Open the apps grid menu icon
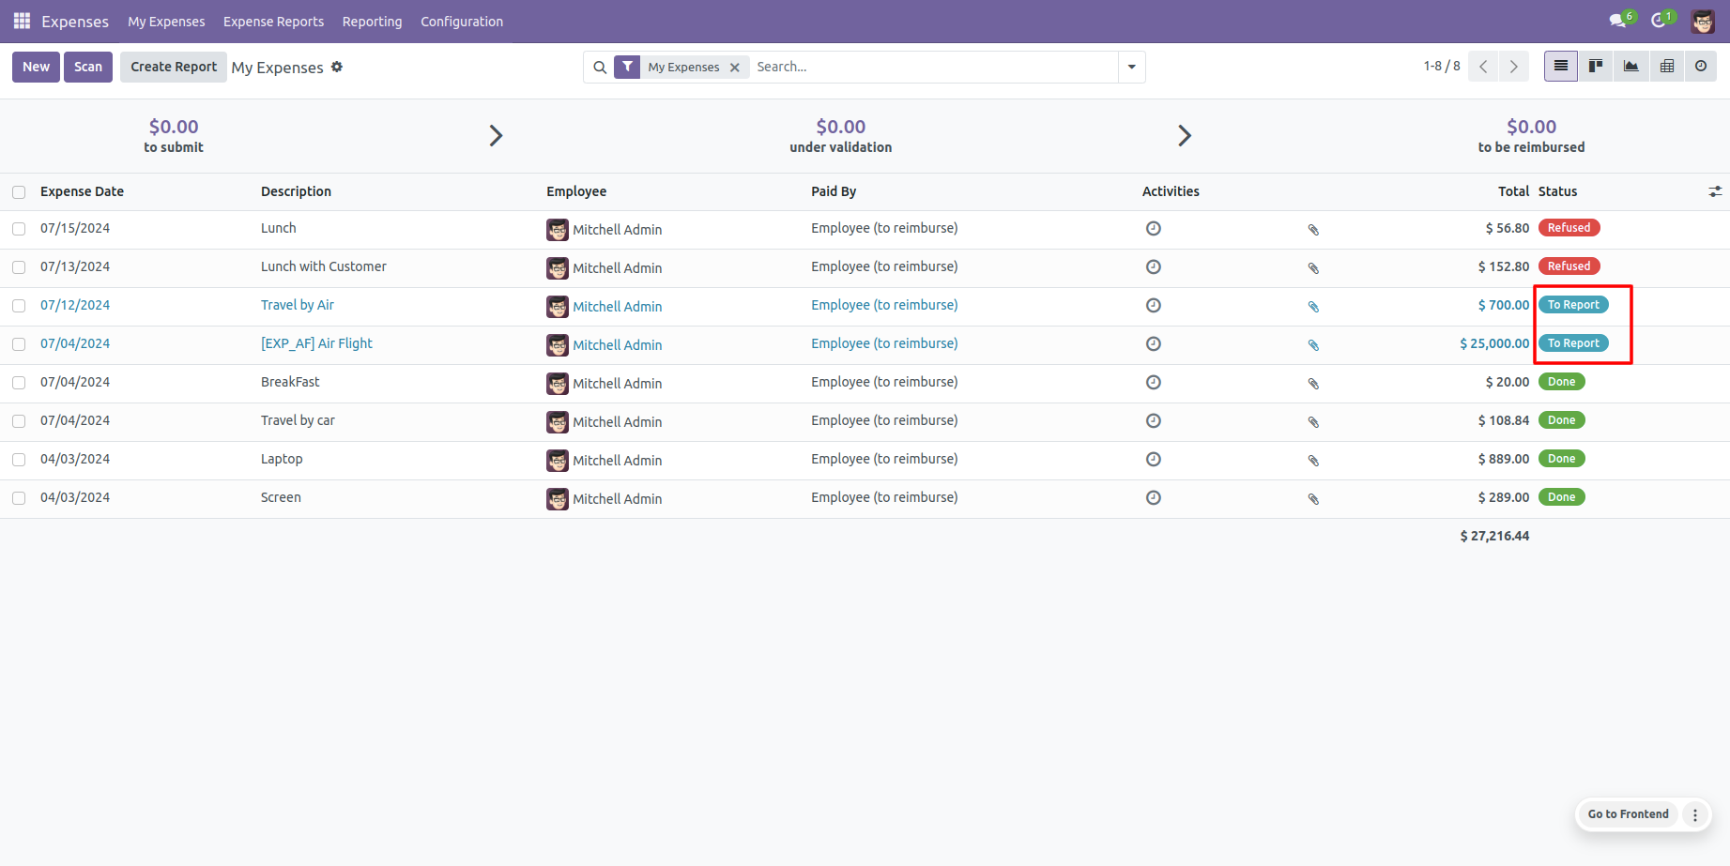Viewport: 1730px width, 866px height. [x=22, y=21]
